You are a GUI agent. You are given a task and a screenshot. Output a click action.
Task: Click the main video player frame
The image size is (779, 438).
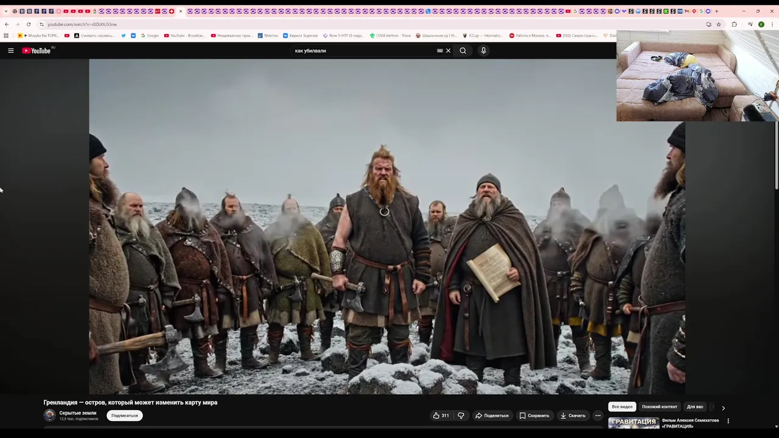click(387, 226)
